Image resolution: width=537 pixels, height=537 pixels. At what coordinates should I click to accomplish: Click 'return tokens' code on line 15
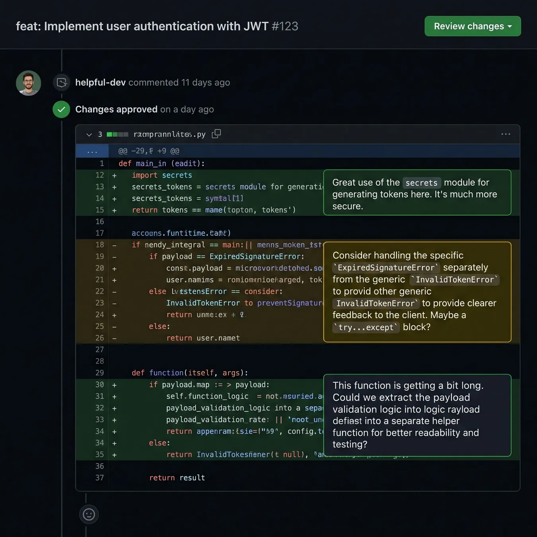point(214,210)
